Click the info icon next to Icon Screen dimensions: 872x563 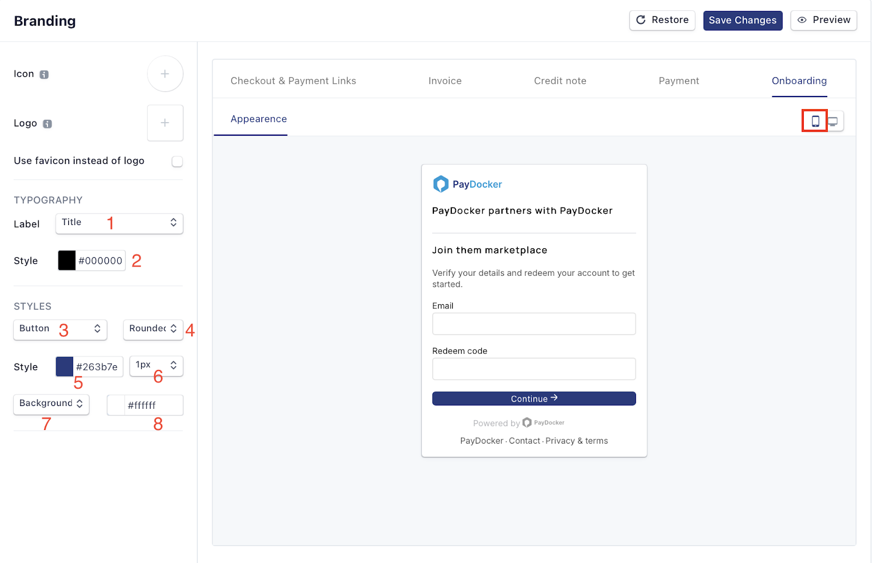point(44,75)
